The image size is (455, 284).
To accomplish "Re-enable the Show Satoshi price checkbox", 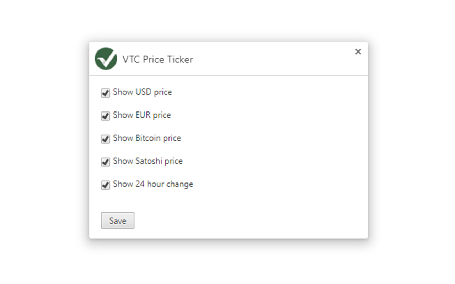I will [x=105, y=162].
